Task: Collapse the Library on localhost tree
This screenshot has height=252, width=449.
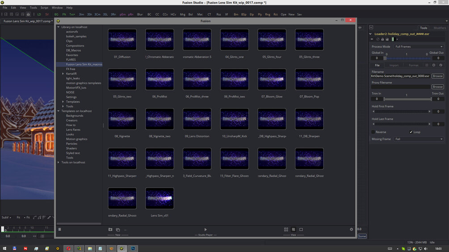Action: (x=59, y=27)
